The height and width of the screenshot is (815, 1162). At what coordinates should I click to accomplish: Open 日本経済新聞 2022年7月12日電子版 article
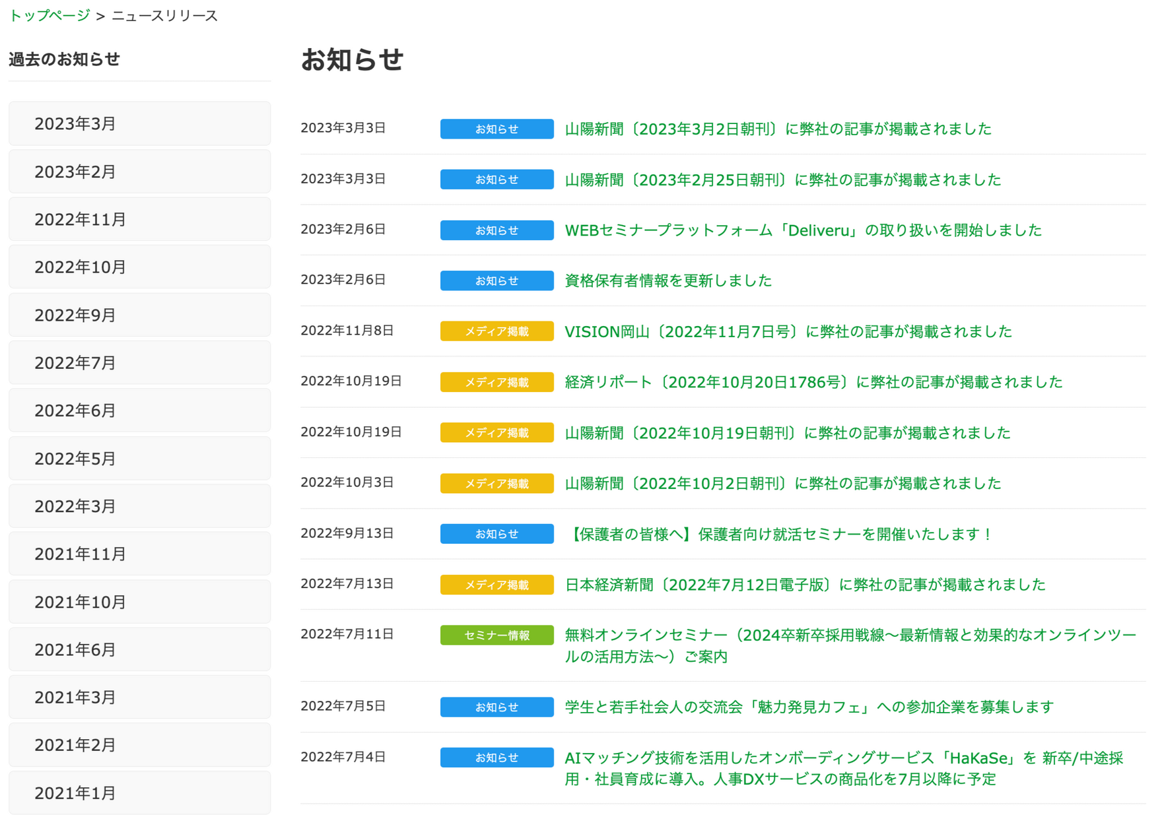[x=805, y=585]
